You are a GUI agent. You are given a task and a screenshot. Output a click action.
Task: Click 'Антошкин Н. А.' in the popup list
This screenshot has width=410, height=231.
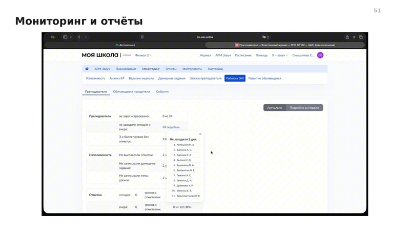click(186, 145)
